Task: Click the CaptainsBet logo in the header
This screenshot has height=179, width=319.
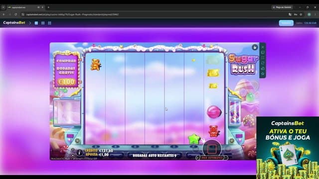Action: [x=14, y=23]
